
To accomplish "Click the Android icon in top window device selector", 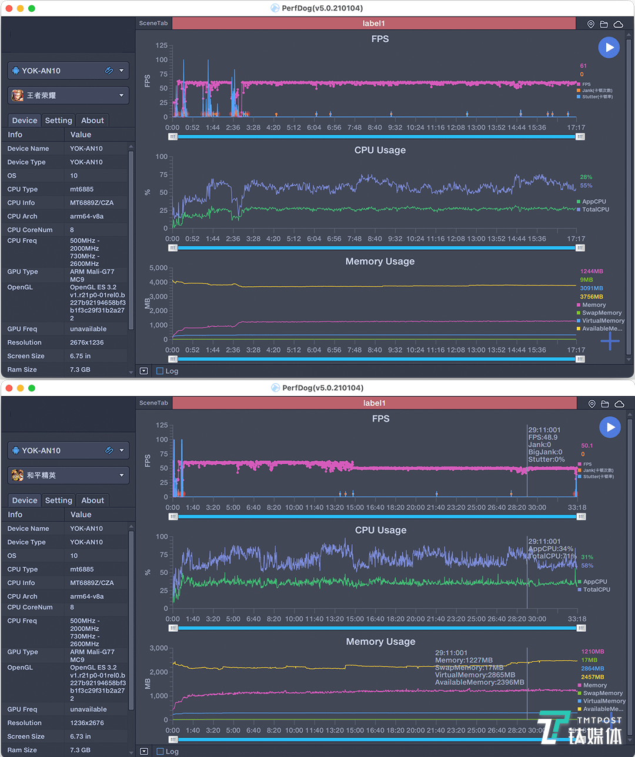I will click(16, 71).
